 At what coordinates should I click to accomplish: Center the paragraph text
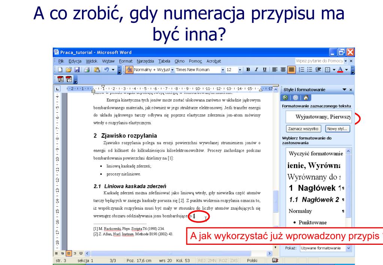tap(283, 70)
